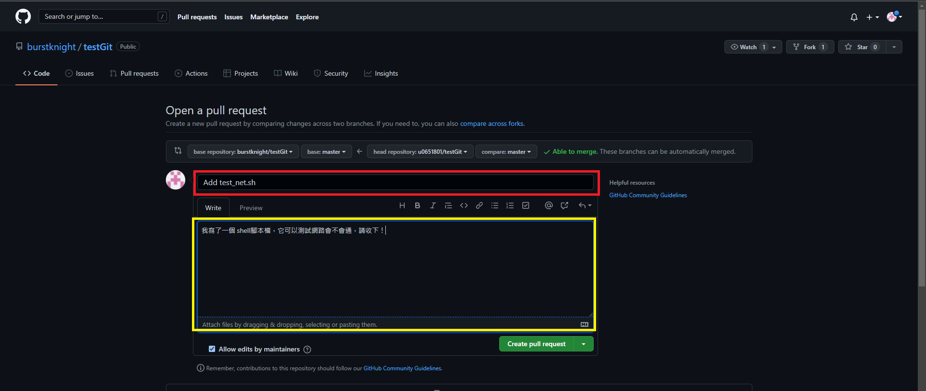Open the Insights tab
Viewport: 926px width, 391px height.
pyautogui.click(x=381, y=73)
